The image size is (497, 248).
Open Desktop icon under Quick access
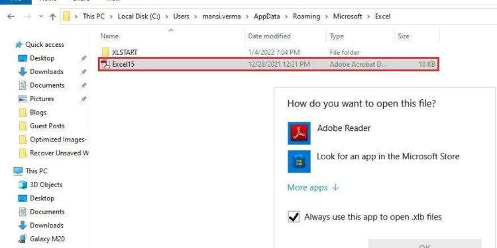coord(23,58)
